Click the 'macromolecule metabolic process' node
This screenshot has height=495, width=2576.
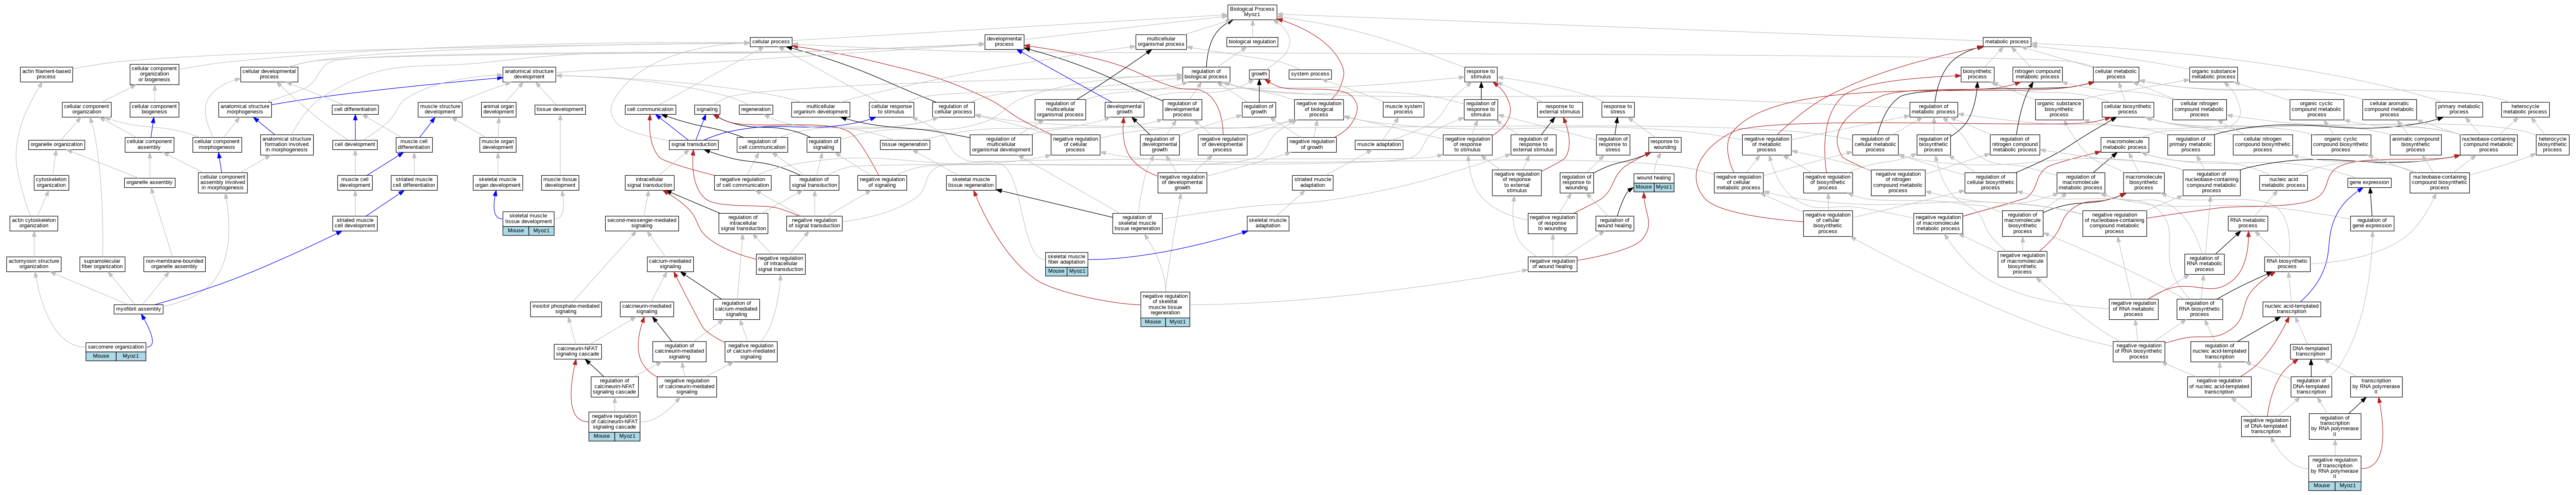click(2123, 145)
